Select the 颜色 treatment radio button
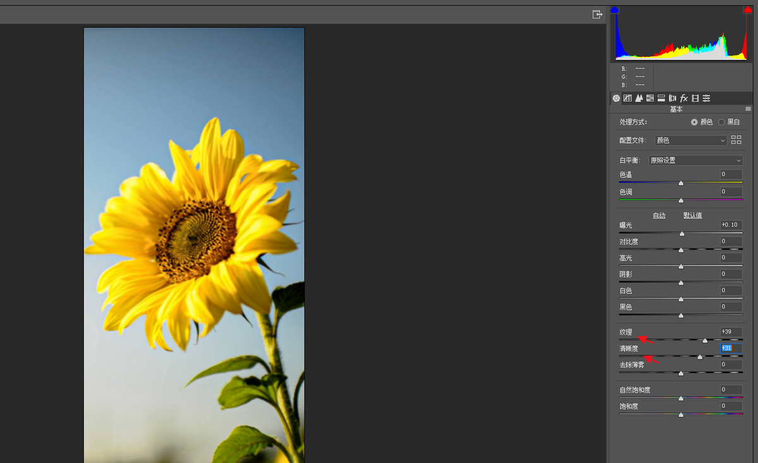 695,122
